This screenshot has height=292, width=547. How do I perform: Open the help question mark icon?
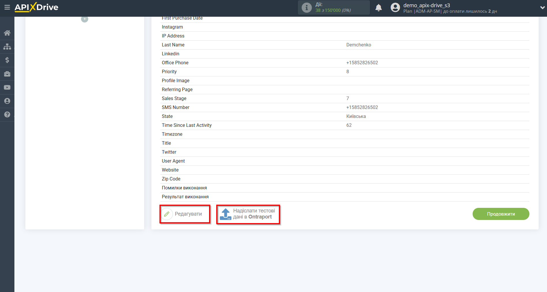pyautogui.click(x=7, y=114)
